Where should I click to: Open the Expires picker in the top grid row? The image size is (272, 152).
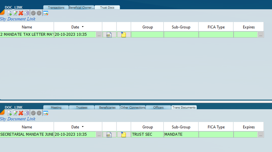[x=260, y=35]
